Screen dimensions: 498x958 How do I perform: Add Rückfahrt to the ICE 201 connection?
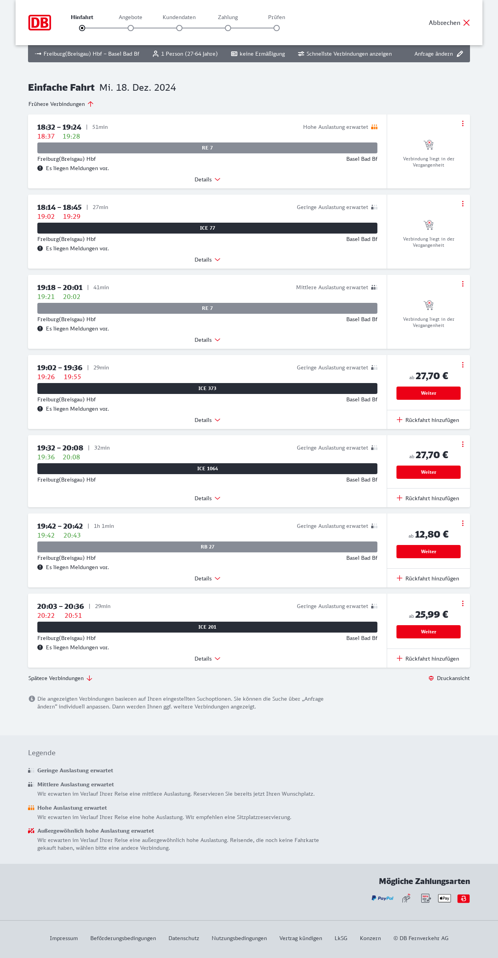point(428,659)
